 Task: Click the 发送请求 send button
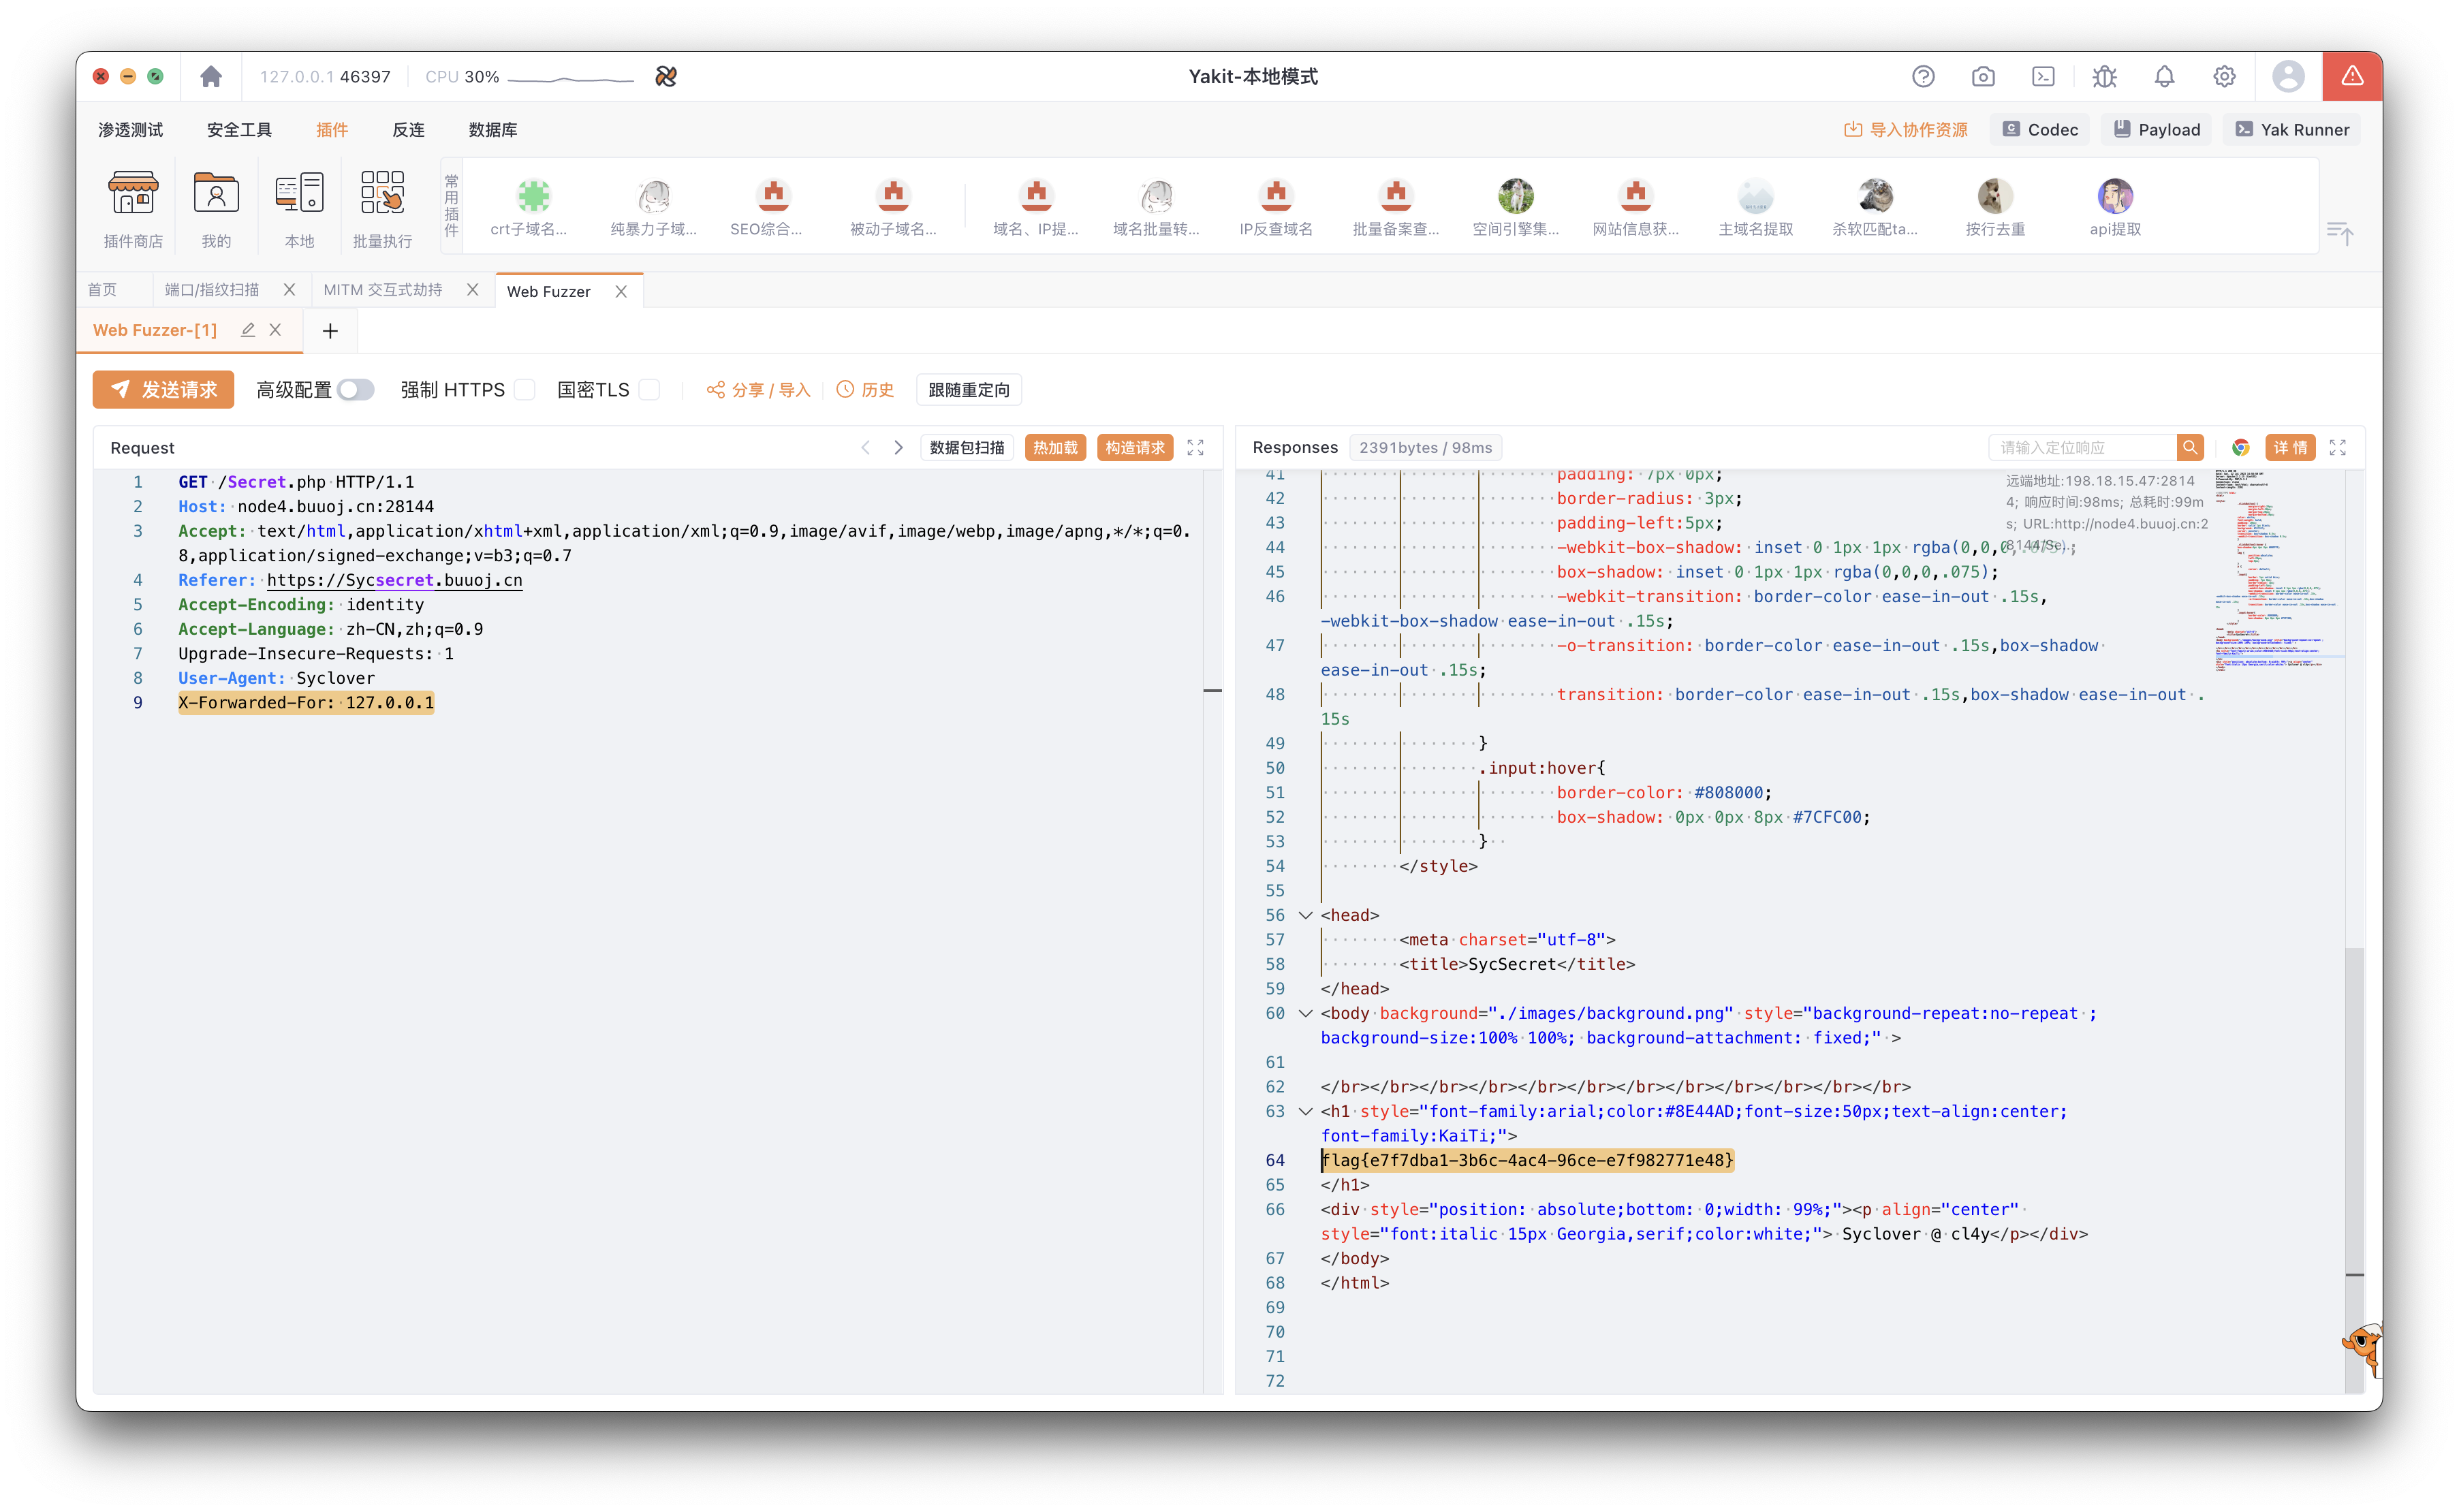click(x=163, y=390)
